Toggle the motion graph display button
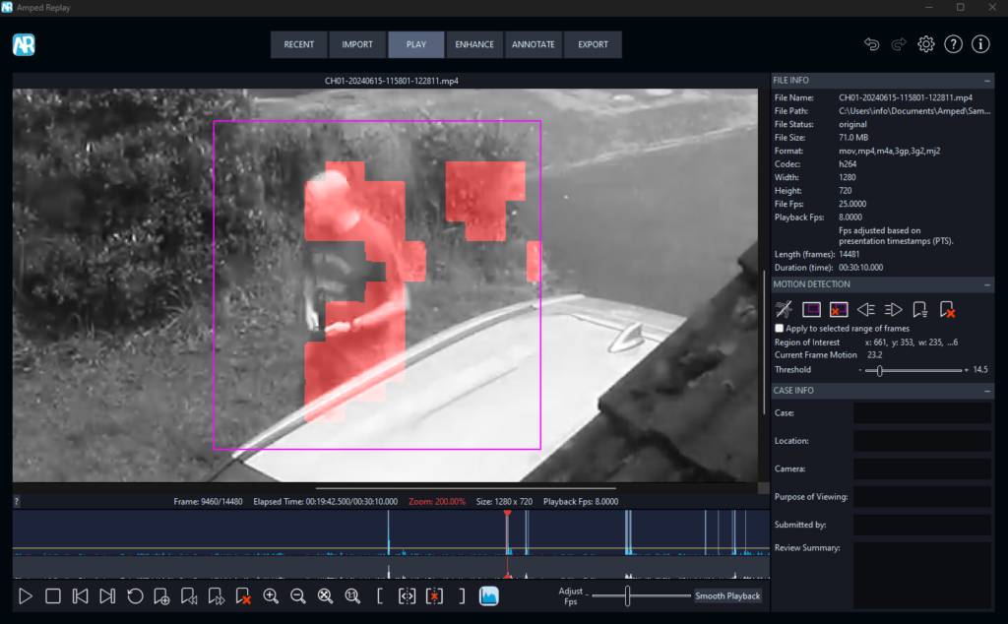Viewport: 1008px width, 624px height. [488, 595]
